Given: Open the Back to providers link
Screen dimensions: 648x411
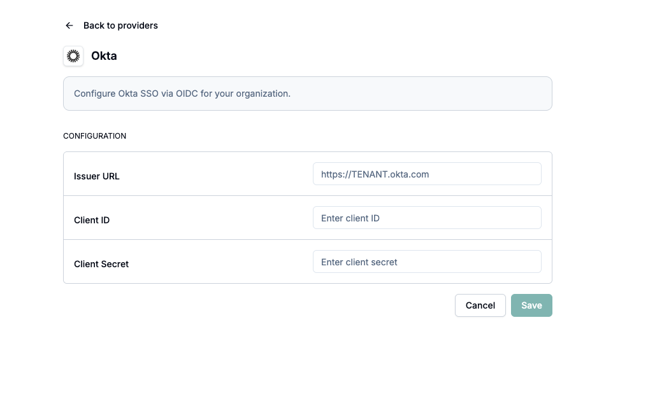Looking at the screenshot, I should pyautogui.click(x=120, y=25).
